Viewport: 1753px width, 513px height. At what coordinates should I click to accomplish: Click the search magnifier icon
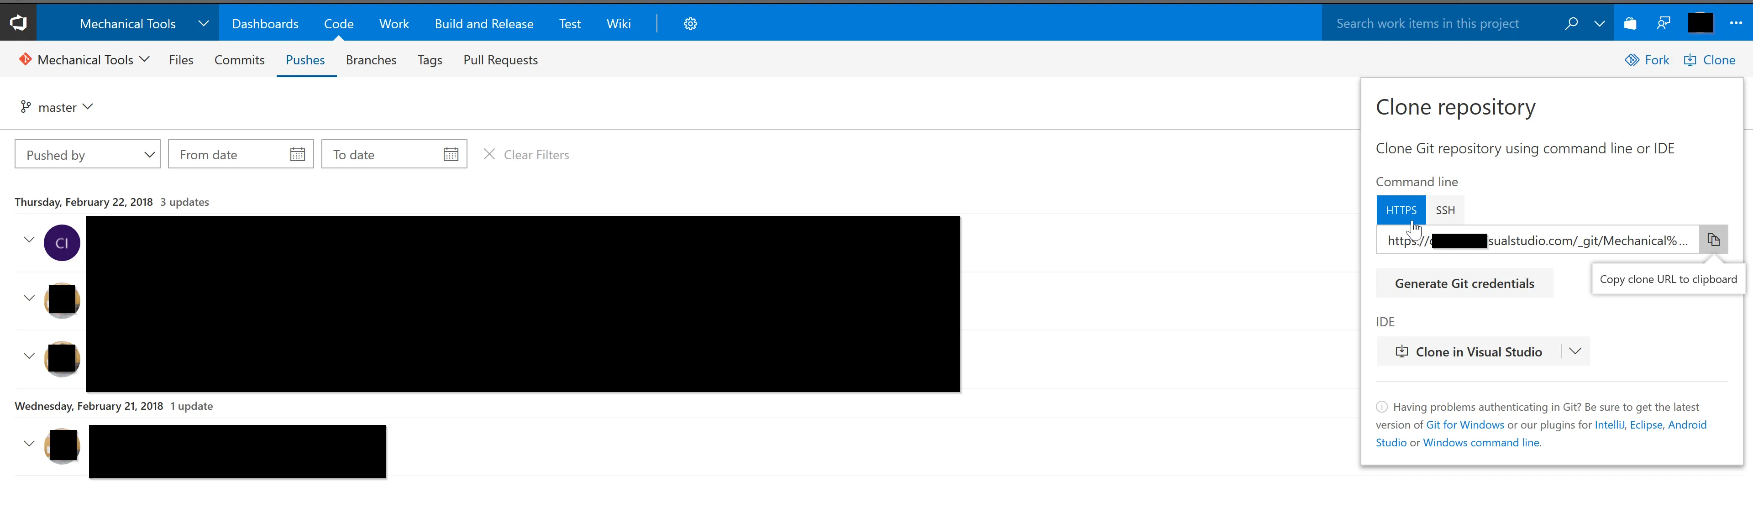coord(1570,24)
